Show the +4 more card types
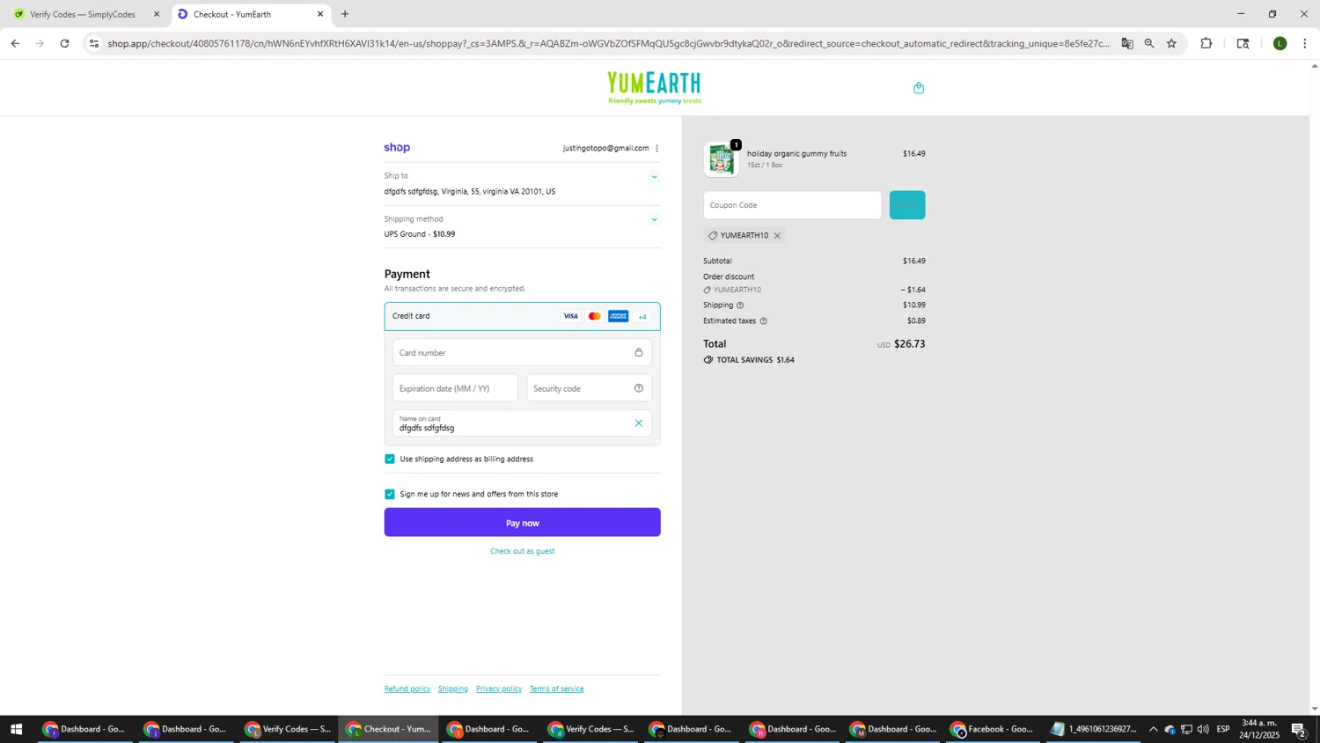Screen dimensions: 1320x743 coord(642,317)
